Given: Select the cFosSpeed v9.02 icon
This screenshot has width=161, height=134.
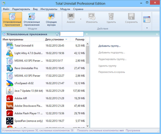Looking at the screenshot, I should 10,83.
